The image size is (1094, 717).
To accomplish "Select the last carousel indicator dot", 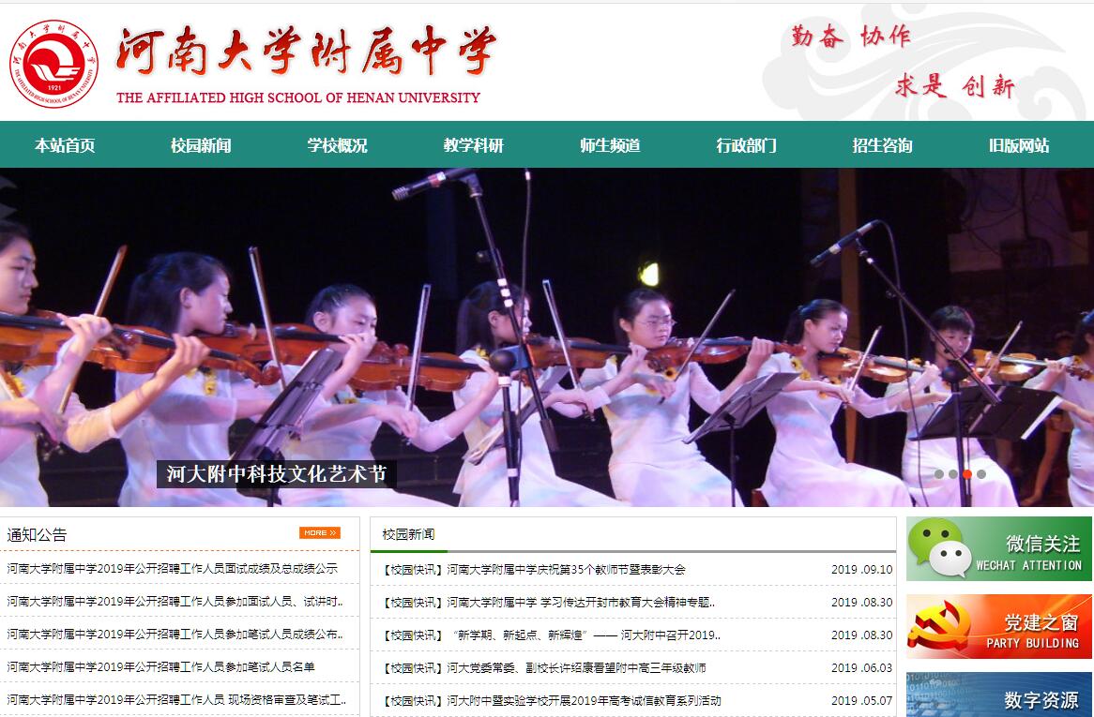I will click(x=981, y=474).
